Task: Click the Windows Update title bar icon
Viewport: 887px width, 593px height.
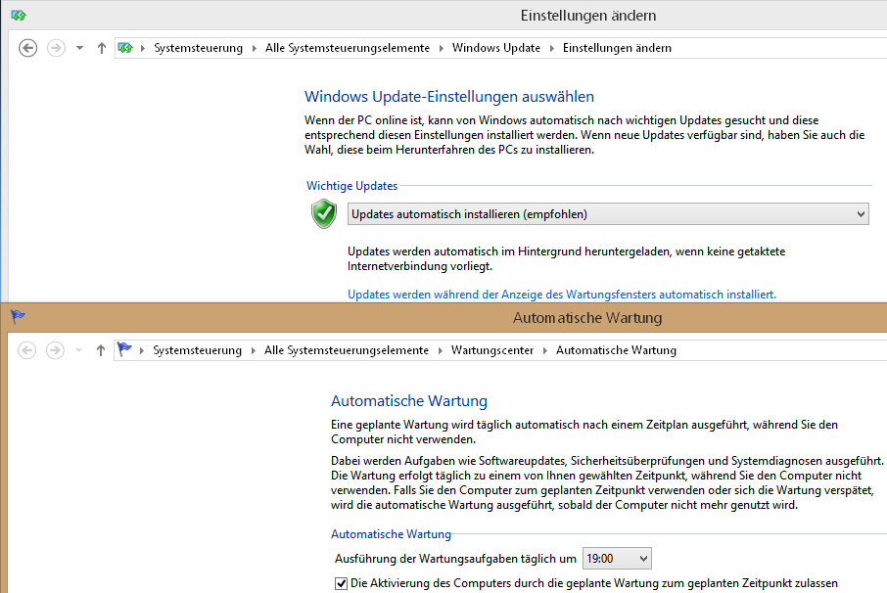Action: click(x=18, y=16)
